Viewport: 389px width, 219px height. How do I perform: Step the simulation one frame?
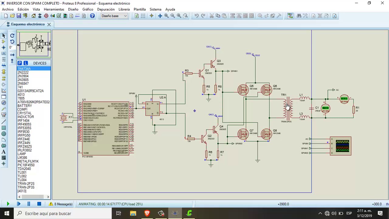19,204
